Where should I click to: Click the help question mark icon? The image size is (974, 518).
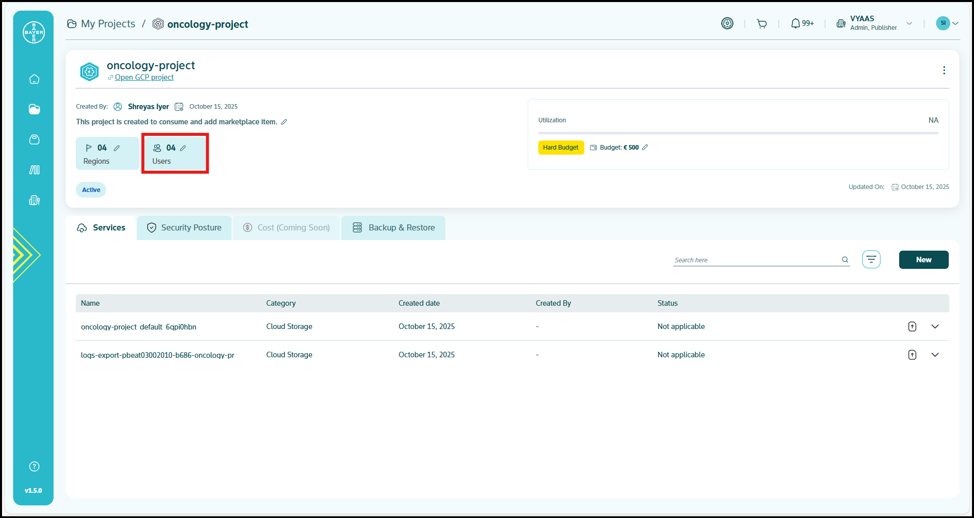coord(34,466)
